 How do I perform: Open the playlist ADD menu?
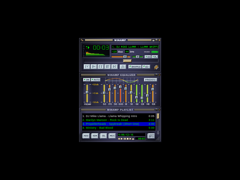(x=86, y=136)
